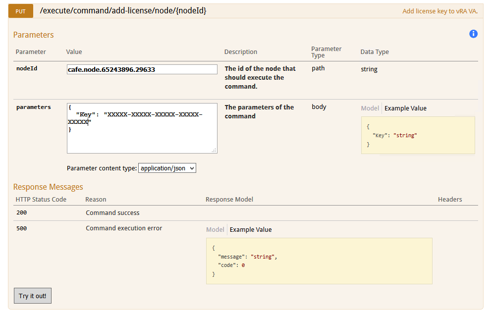Click inside the parameters body textarea
Screen dimensions: 490x316
tap(142, 128)
